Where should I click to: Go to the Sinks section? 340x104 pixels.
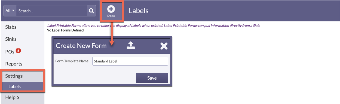click(x=11, y=39)
